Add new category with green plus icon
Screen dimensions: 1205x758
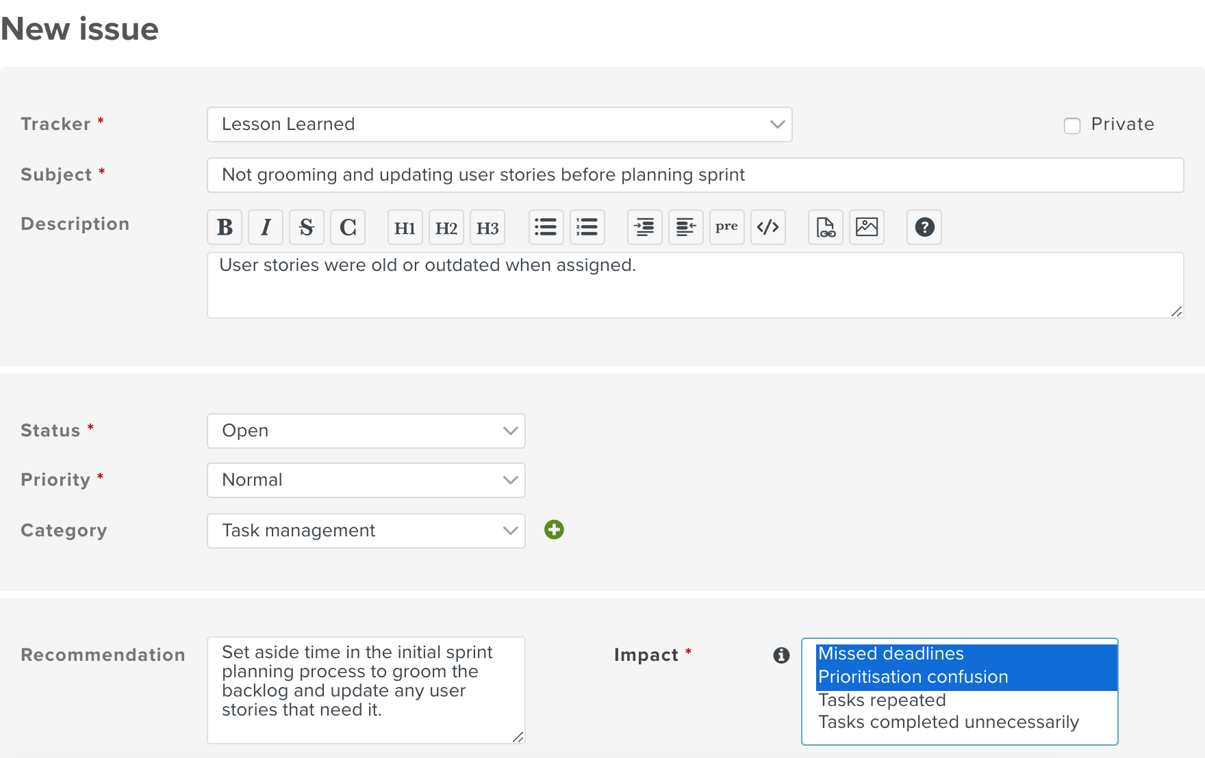point(554,530)
